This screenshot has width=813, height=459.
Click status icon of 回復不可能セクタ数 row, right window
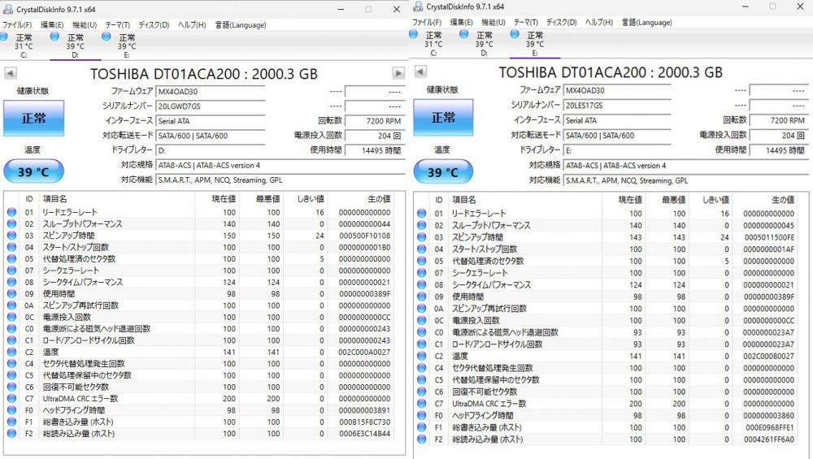pos(421,392)
